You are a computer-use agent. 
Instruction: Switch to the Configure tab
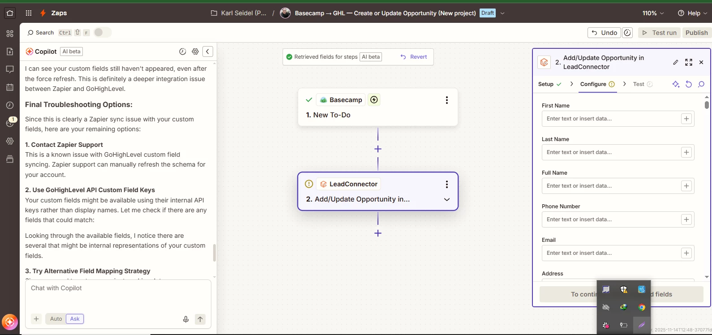[597, 84]
